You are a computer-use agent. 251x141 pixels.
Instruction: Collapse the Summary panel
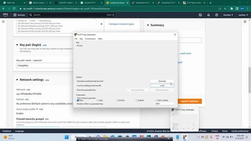tap(148, 25)
